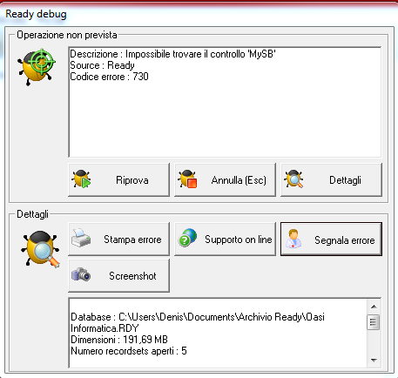Screen dimensions: 398x378
Task: Print the error with Stampa errore
Action: coord(132,240)
